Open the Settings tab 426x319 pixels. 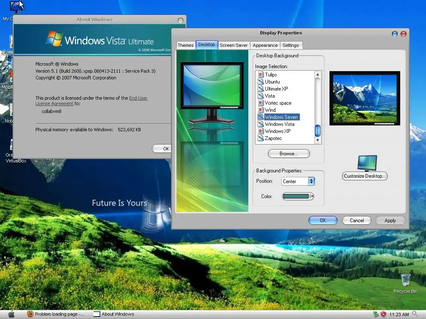(291, 45)
